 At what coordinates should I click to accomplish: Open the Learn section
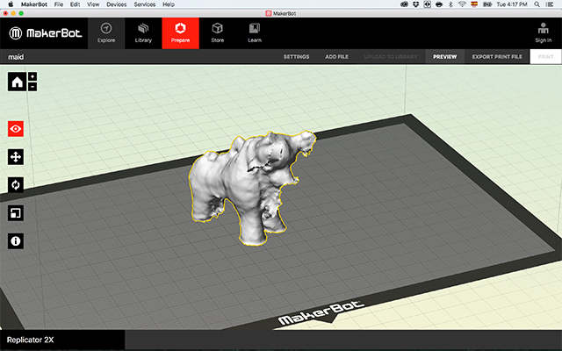pyautogui.click(x=255, y=33)
